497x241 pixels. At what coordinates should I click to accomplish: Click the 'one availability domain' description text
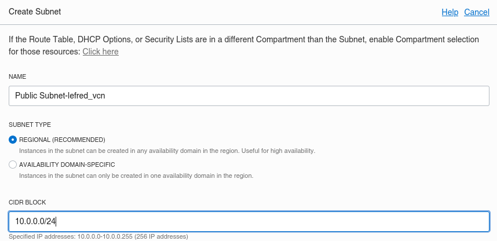point(136,176)
